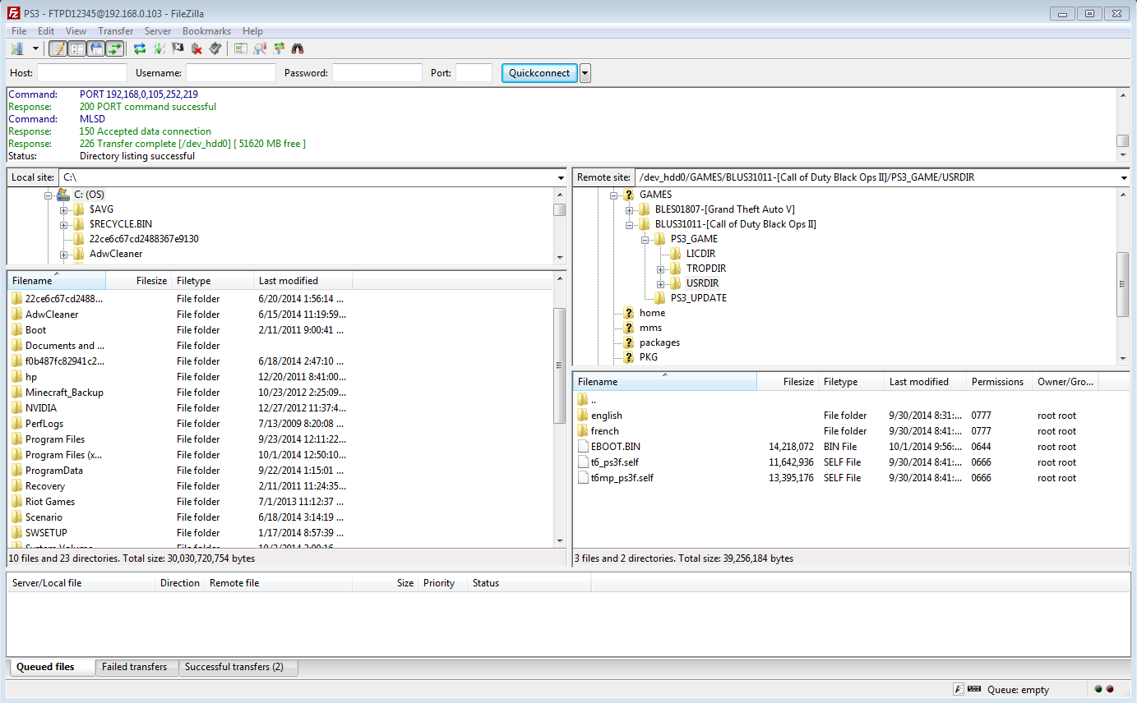Screen dimensions: 1137x703
Task: Open the File menu
Action: [19, 31]
